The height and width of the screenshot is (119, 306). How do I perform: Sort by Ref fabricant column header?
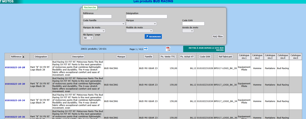(226, 57)
